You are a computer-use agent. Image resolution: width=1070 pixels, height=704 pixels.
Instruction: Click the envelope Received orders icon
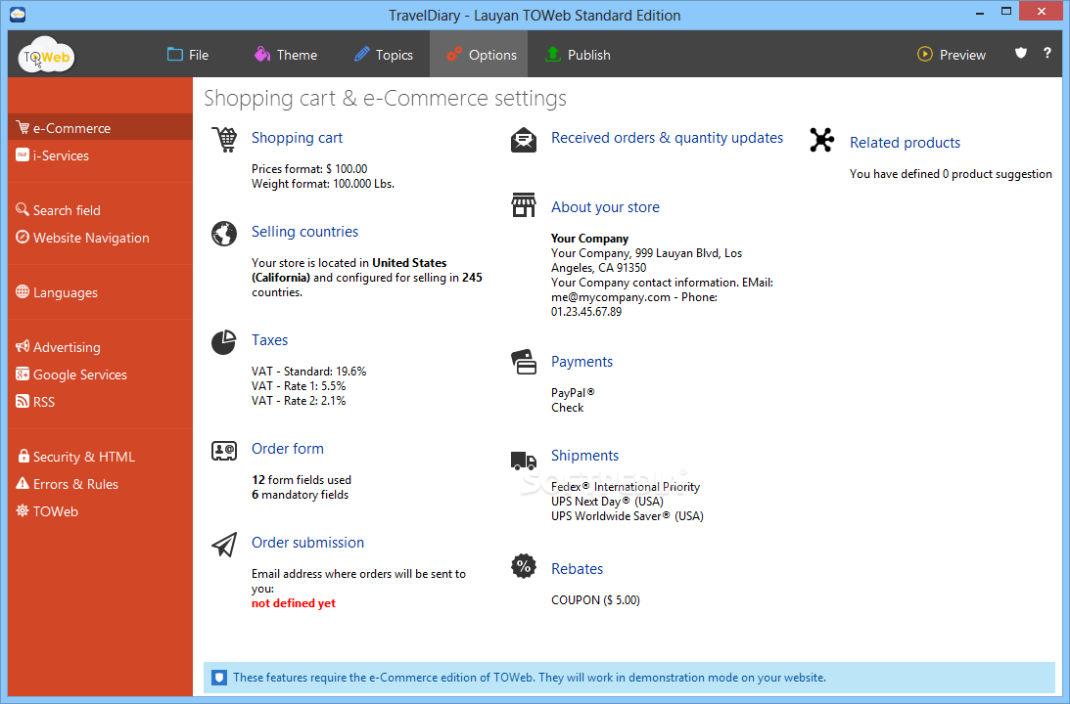pyautogui.click(x=524, y=140)
